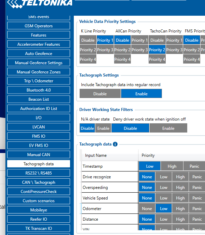Enable deny driver work state ignition off
Viewport: 205px width, 235px height.
pyautogui.click(x=168, y=128)
